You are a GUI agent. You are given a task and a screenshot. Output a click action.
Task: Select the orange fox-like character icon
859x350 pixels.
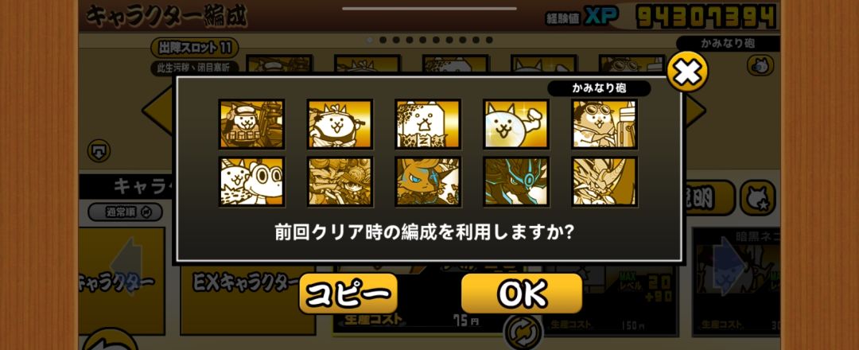[x=428, y=182]
